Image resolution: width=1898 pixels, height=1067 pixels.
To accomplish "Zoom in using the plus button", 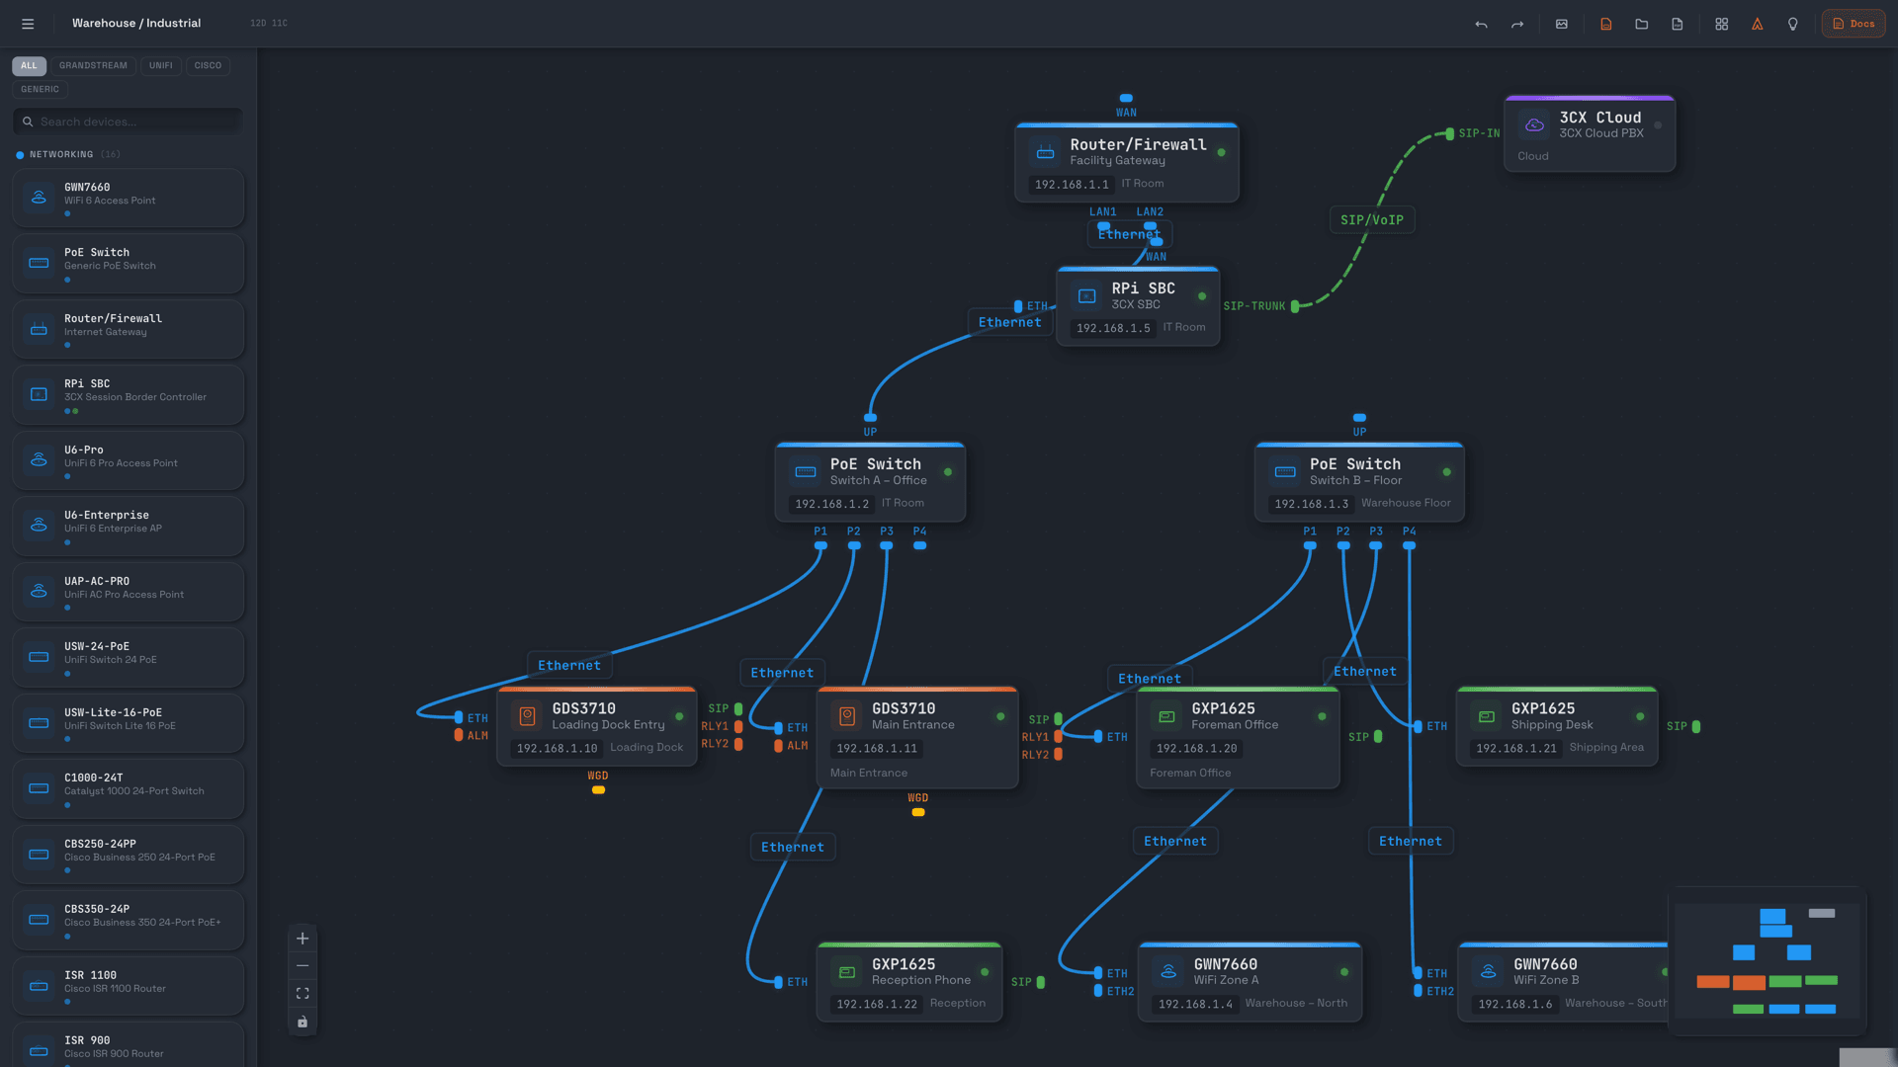I will click(x=302, y=938).
